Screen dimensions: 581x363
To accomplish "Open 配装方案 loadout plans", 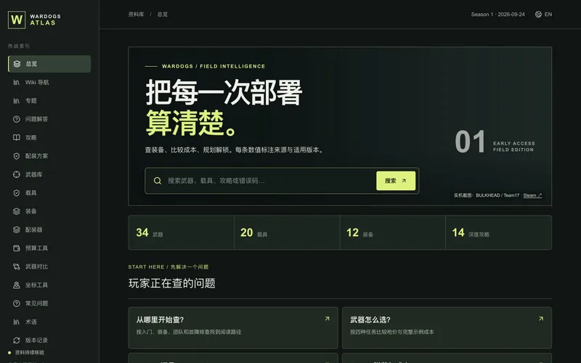I will tap(49, 156).
